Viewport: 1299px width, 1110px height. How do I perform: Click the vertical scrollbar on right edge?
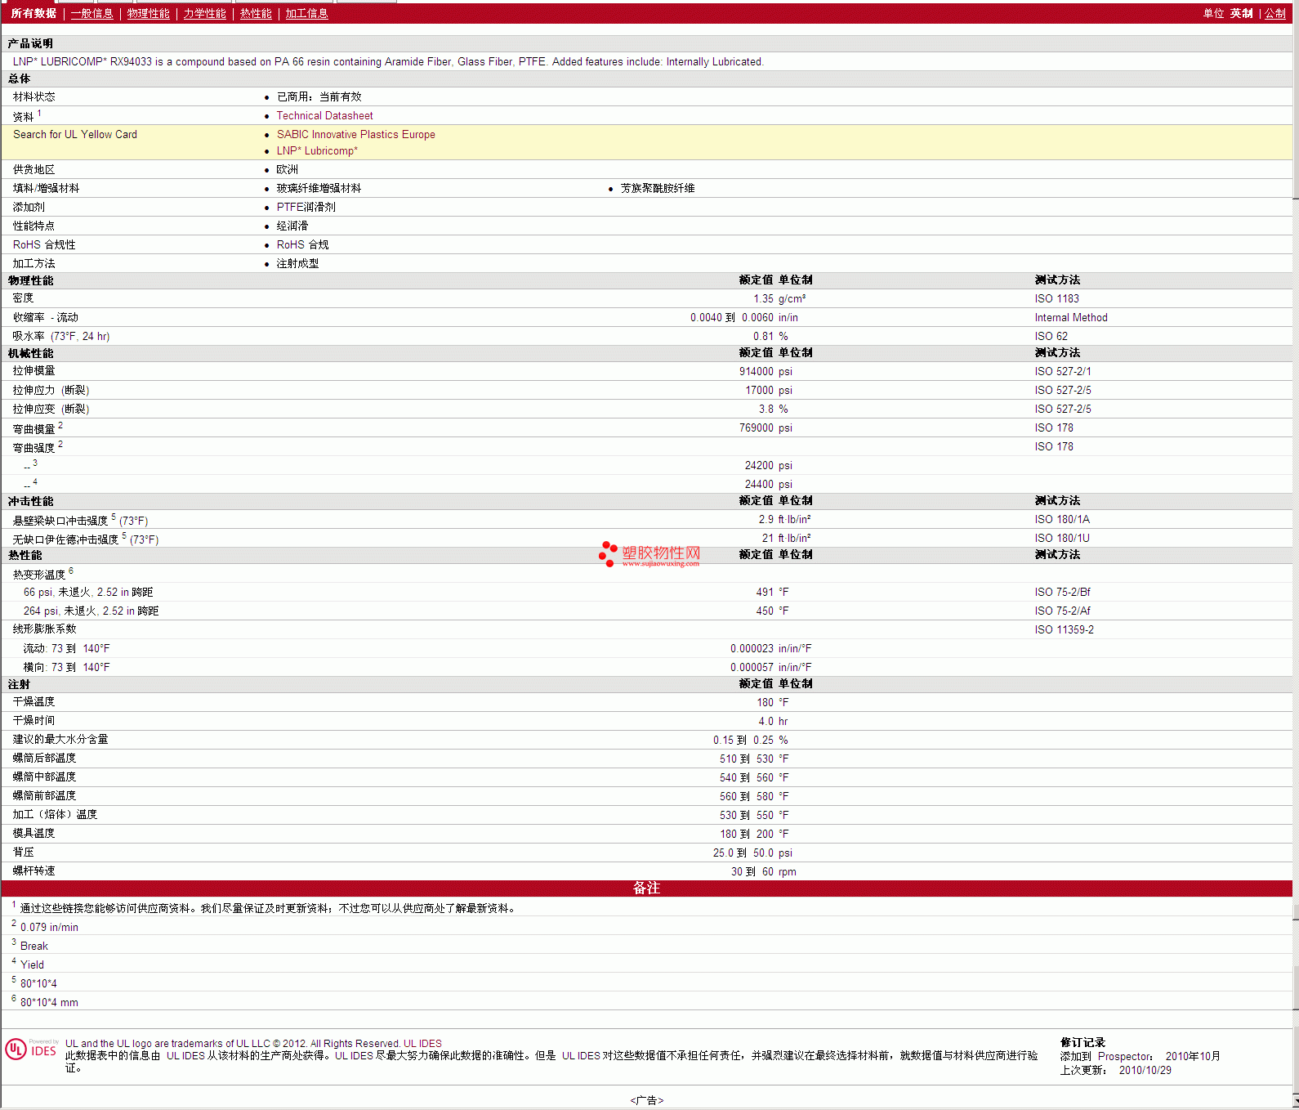[x=1295, y=490]
